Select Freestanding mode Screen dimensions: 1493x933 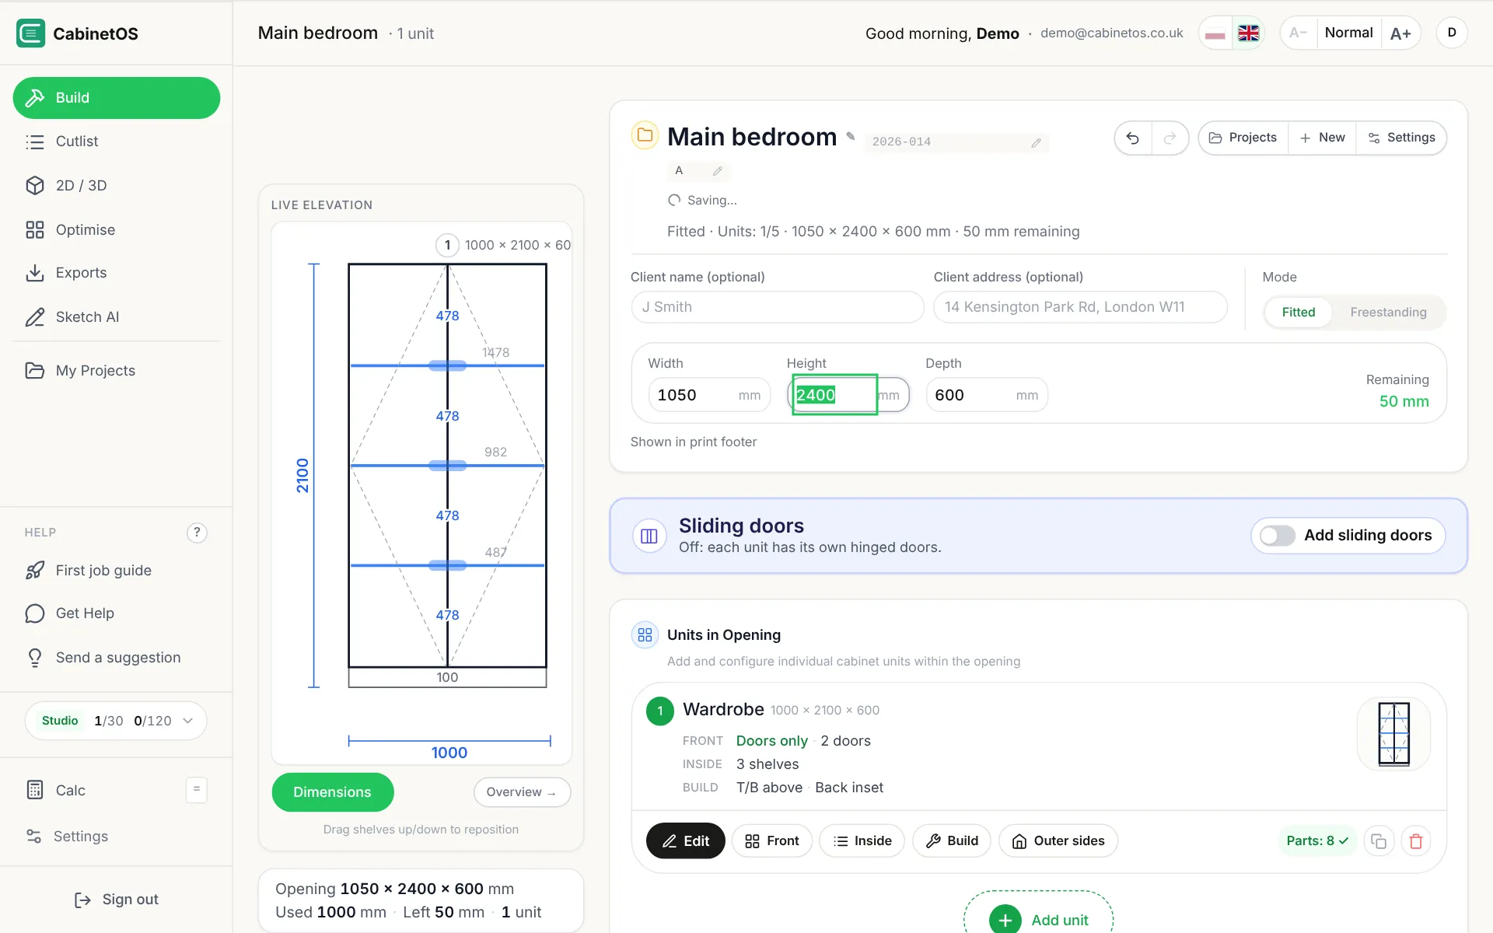(x=1388, y=313)
